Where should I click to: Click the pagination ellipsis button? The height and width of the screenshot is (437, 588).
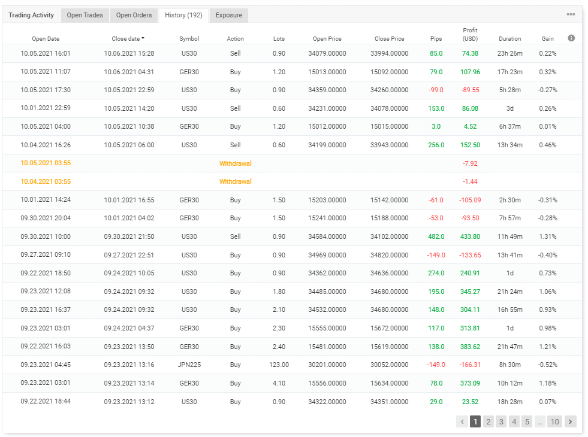click(x=540, y=421)
